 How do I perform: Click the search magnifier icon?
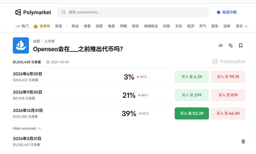click(x=64, y=12)
